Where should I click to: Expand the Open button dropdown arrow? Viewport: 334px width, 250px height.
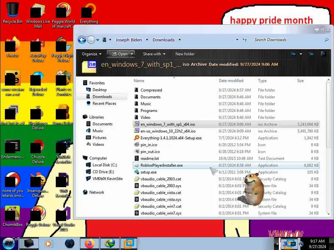132,54
